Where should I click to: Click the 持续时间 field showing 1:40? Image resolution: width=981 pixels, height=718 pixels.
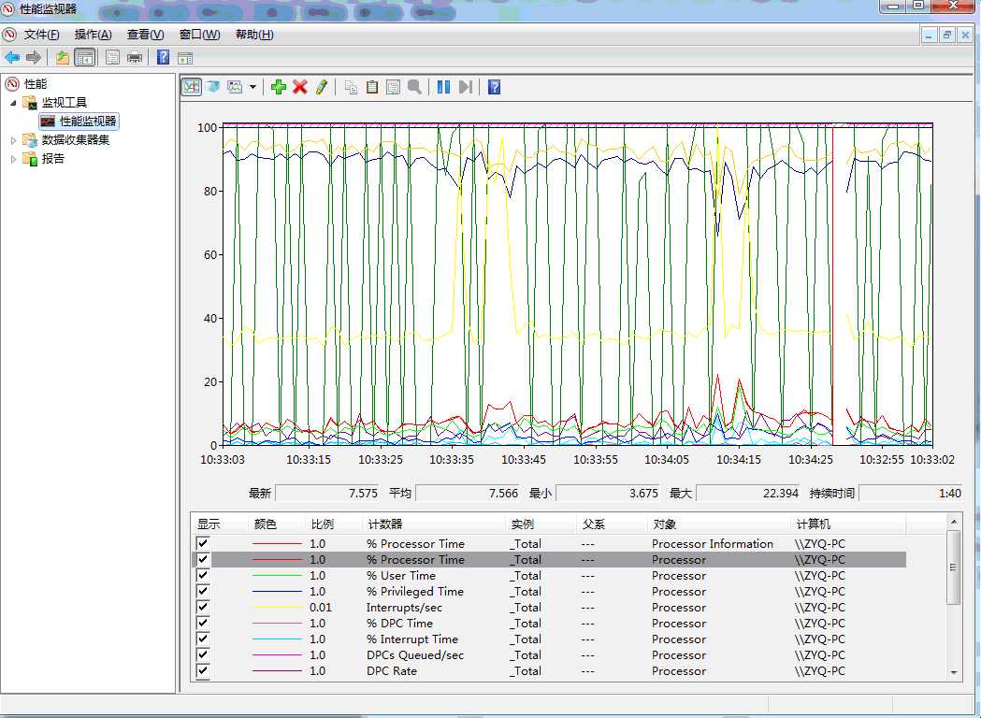tap(910, 493)
